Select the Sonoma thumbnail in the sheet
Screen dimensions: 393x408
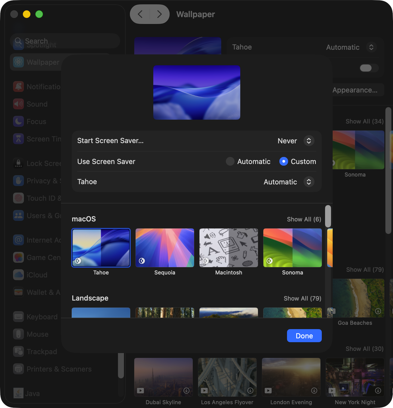pos(293,248)
